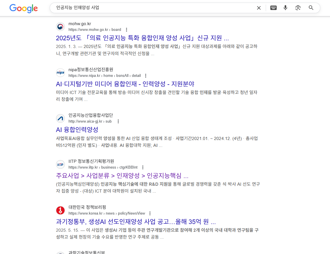Click 인공지능산업융합사업단 site name
The image size is (330, 254).
click(91, 115)
